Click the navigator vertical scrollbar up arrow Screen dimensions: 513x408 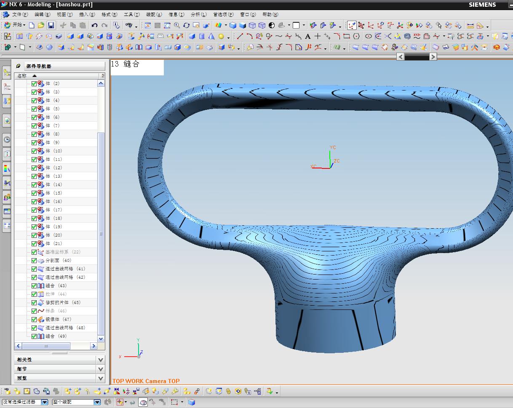[101, 83]
